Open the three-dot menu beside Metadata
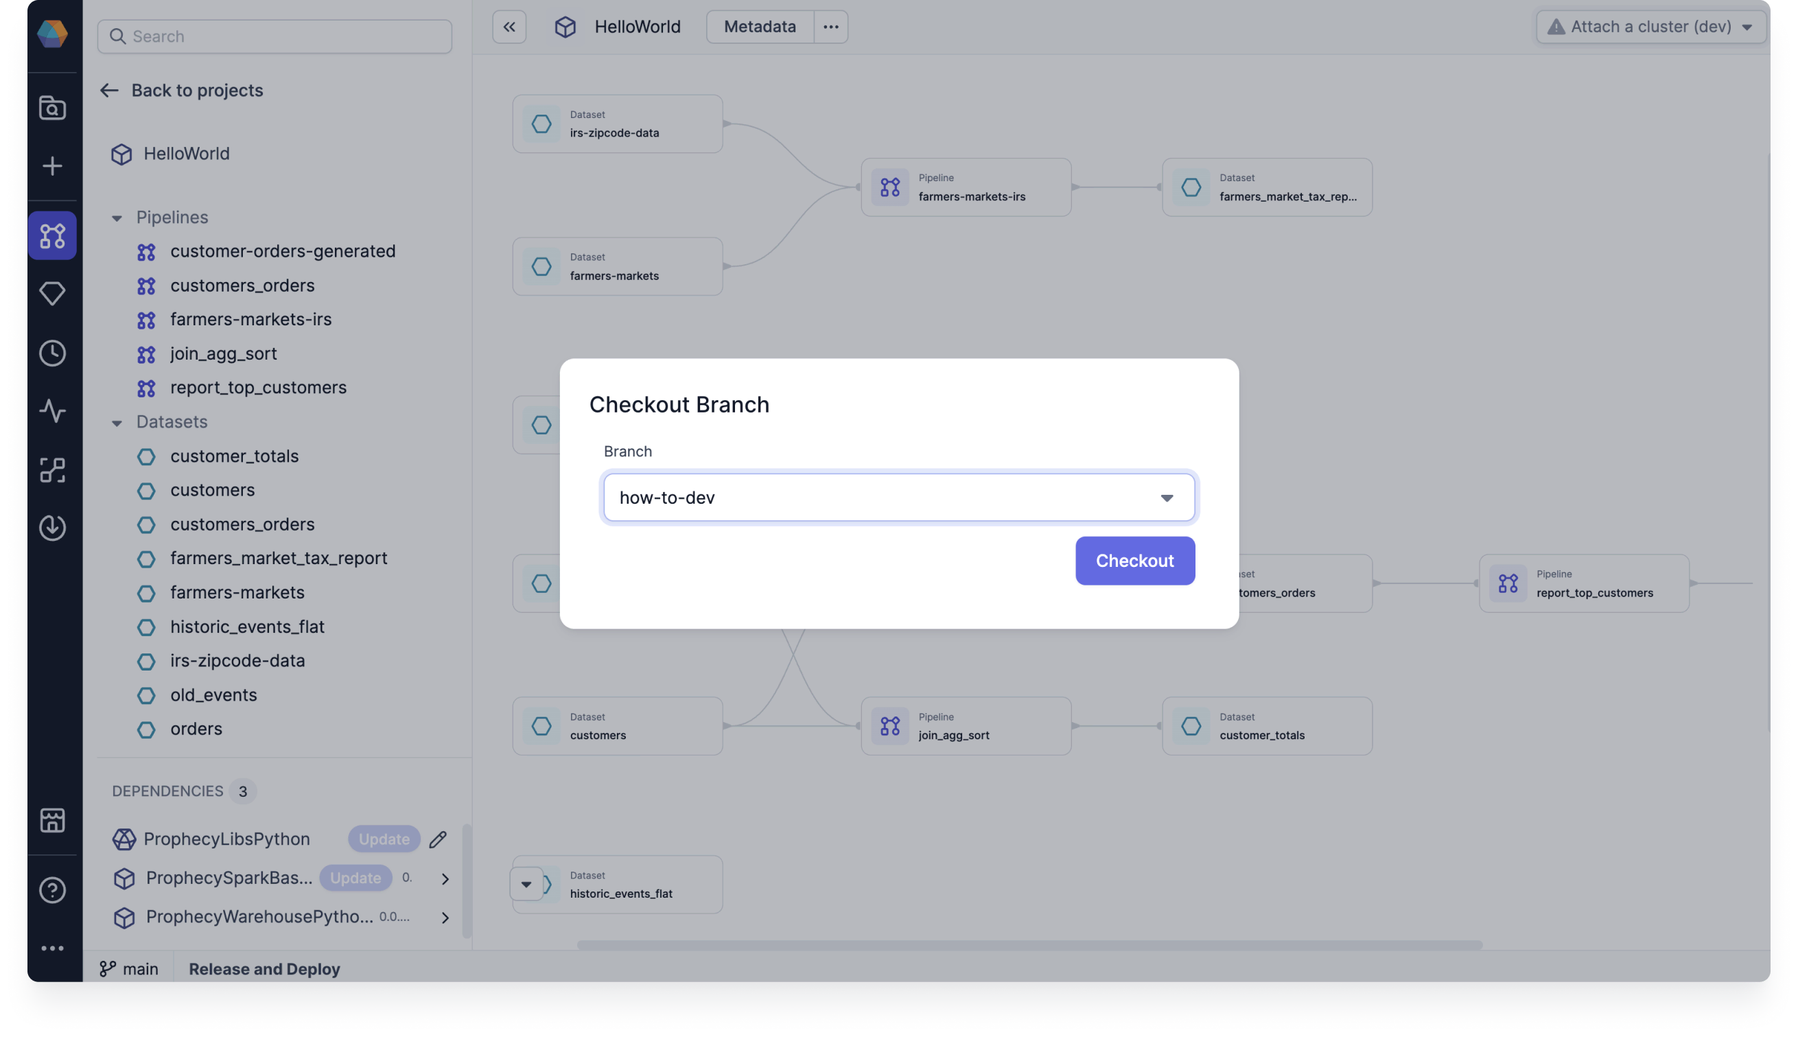The height and width of the screenshot is (1037, 1798). click(830, 26)
